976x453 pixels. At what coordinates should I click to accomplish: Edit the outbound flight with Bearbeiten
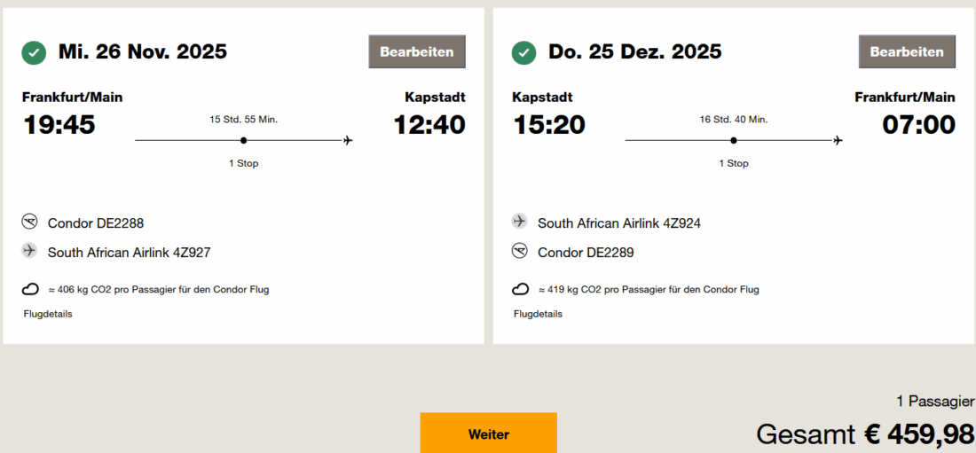(x=417, y=51)
